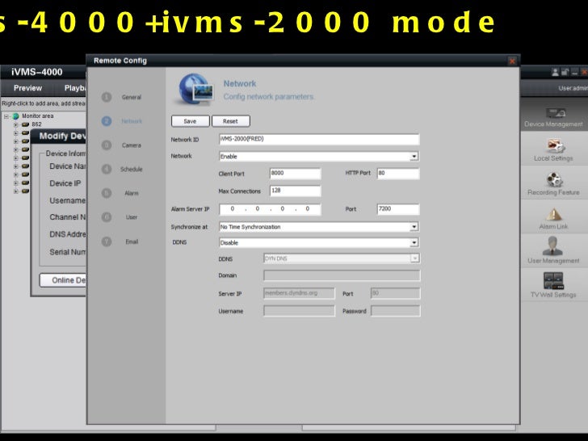Click the alarm Port field showing 7200
Image resolution: width=588 pixels, height=441 pixels.
click(398, 209)
